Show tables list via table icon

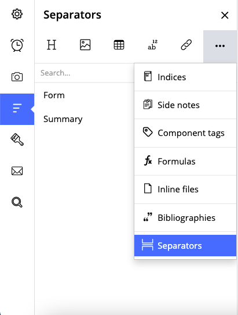(x=119, y=45)
